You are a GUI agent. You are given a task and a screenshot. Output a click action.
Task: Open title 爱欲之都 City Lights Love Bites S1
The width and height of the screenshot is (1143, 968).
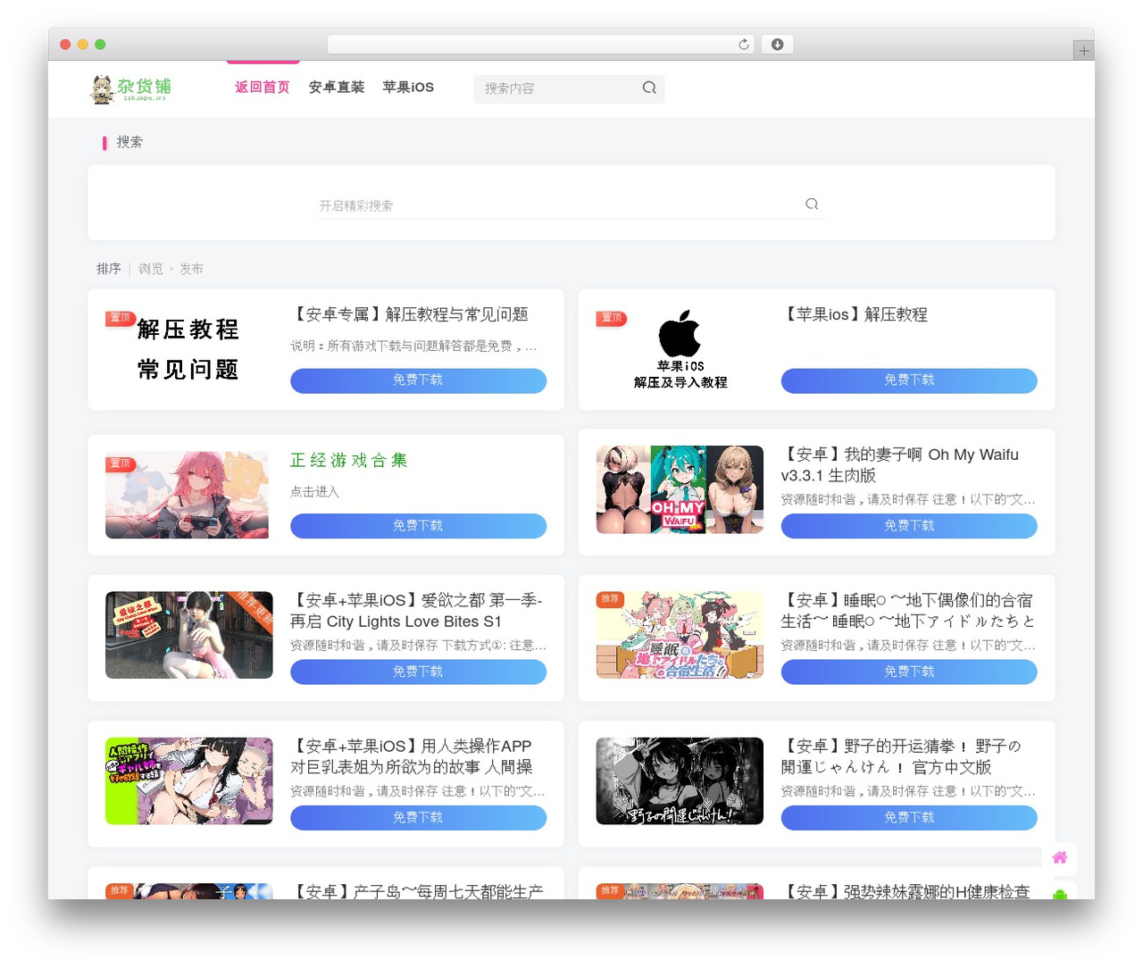(x=416, y=611)
